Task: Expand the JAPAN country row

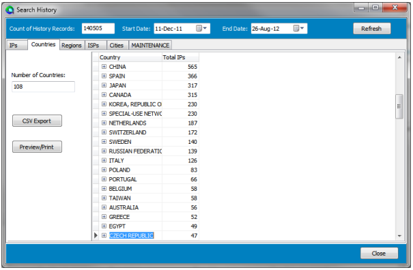Action: 104,85
